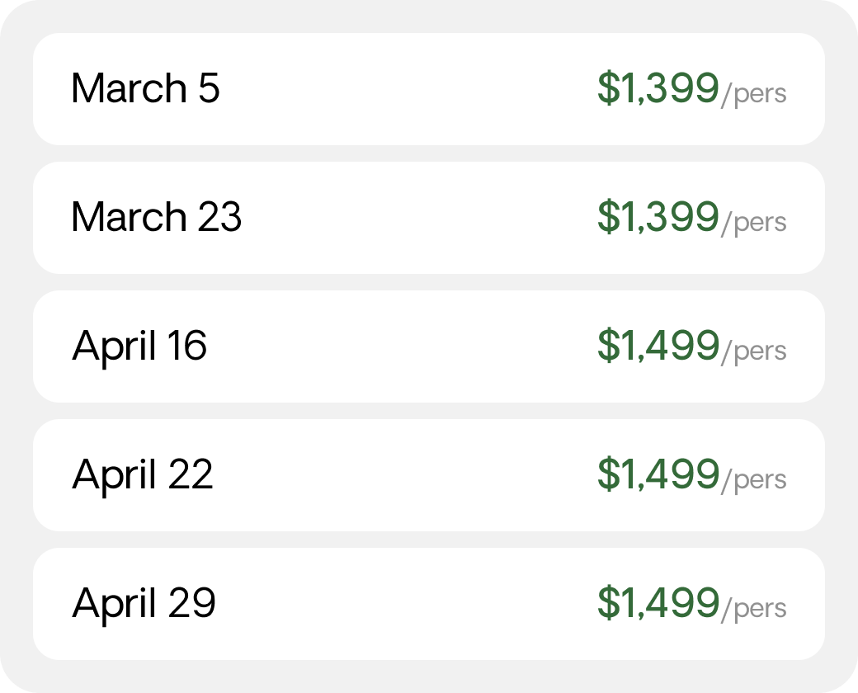Click the March 5 date label
The height and width of the screenshot is (693, 858).
pos(145,88)
